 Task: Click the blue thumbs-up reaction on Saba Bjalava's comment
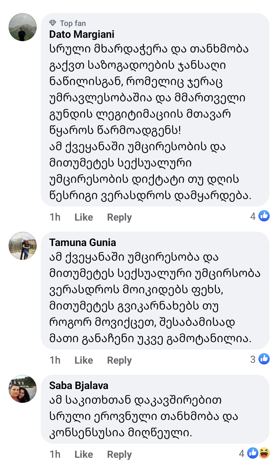(253, 453)
